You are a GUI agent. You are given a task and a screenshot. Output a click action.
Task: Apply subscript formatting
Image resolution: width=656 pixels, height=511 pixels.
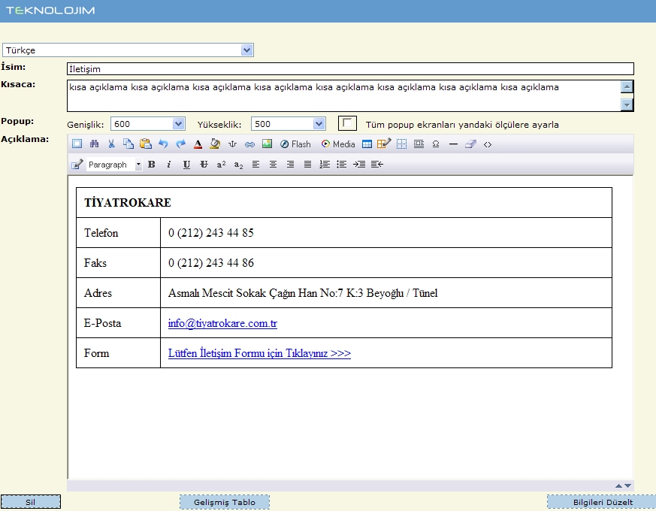pyautogui.click(x=238, y=165)
